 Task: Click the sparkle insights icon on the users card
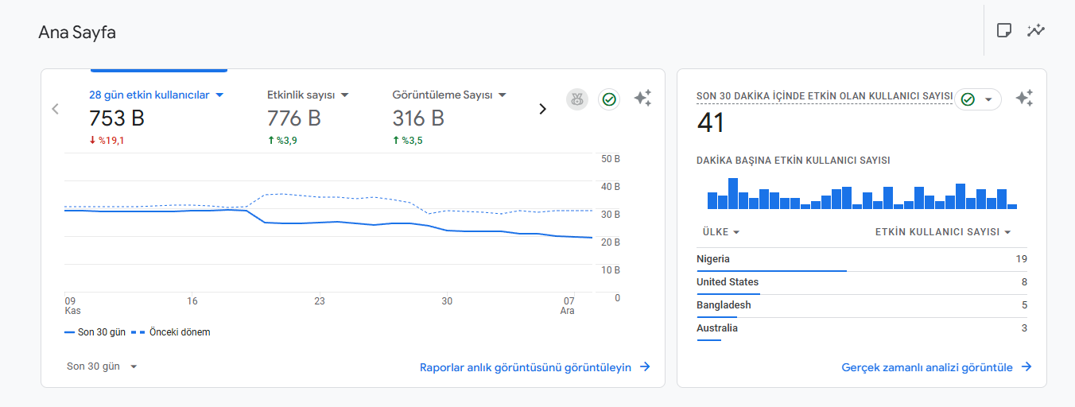coord(642,99)
